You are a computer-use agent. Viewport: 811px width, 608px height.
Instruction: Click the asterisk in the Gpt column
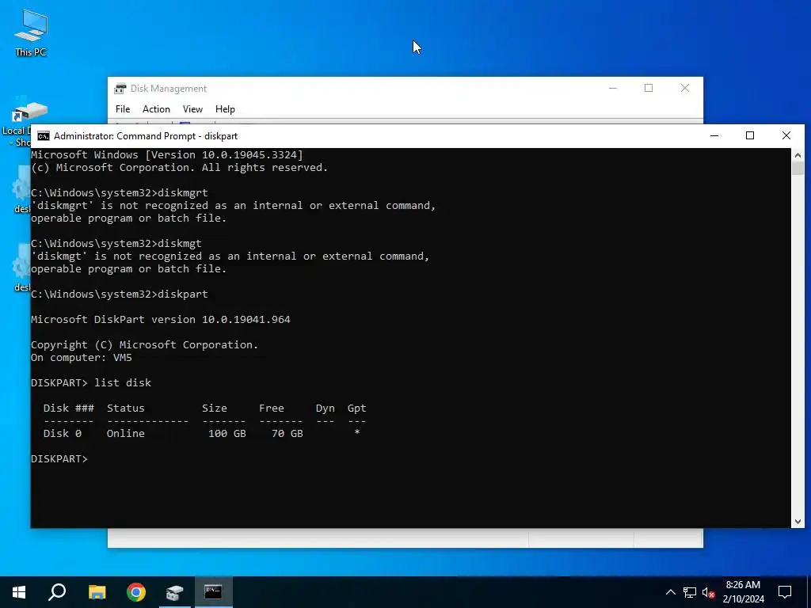pos(357,433)
